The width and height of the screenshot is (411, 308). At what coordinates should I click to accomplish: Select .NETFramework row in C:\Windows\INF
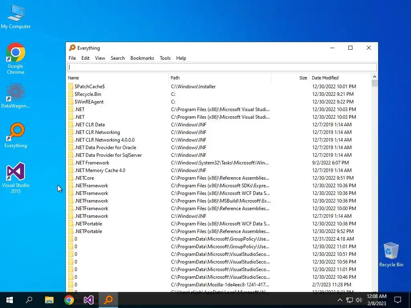(x=219, y=216)
